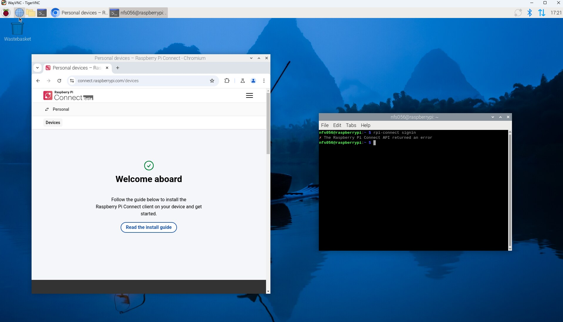Open the Bluetooth tray menu
The height and width of the screenshot is (322, 563).
tap(530, 13)
